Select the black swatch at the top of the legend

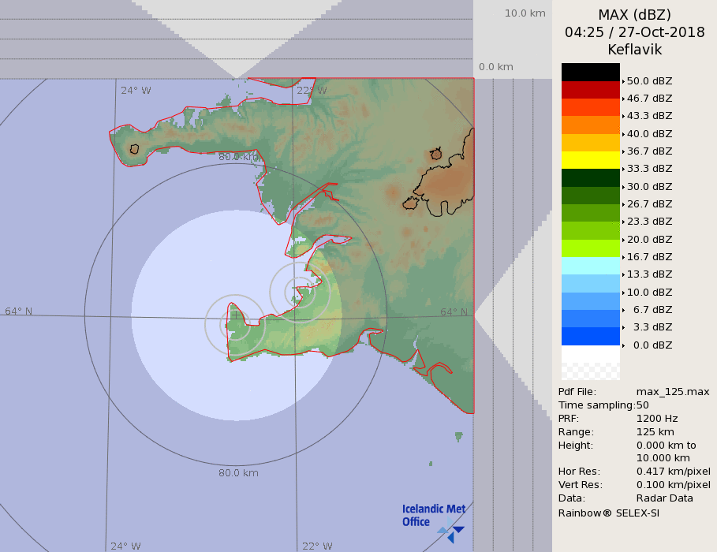(590, 72)
